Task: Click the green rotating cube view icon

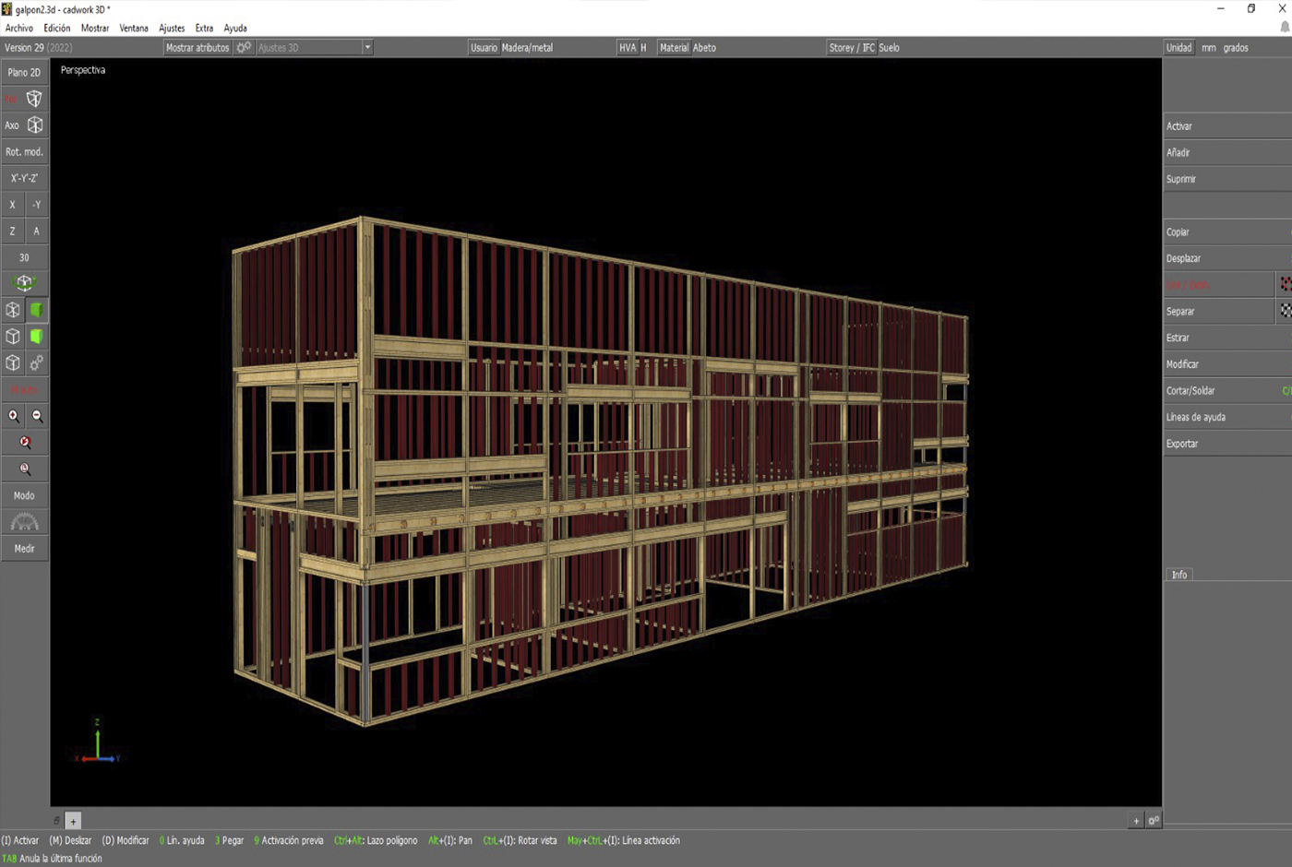Action: pos(24,283)
